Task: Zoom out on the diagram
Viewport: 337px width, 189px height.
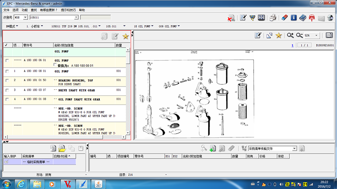Action: tap(299, 35)
